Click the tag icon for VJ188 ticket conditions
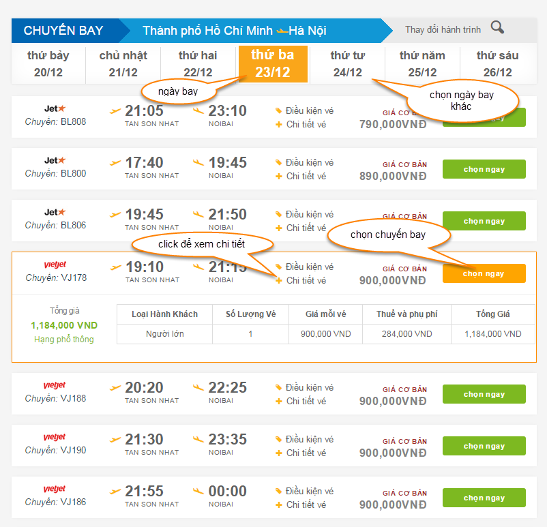Screen dimensions: 547x527 coord(278,387)
